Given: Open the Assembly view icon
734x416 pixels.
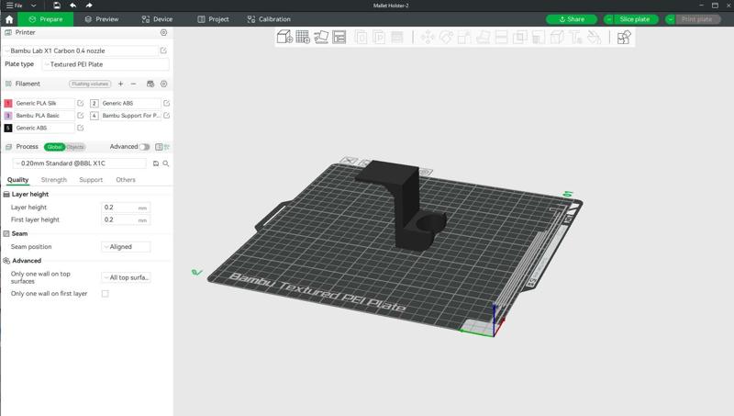Looking at the screenshot, I should (x=624, y=38).
